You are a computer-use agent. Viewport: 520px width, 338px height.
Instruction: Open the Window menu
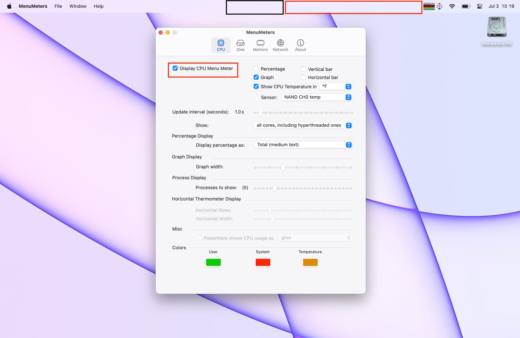(78, 6)
